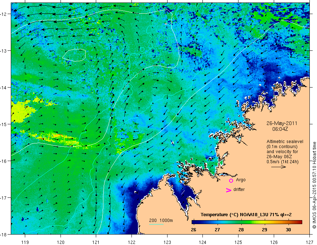Click the longitude axis label 123
The image size is (317, 245).
(x=167, y=242)
